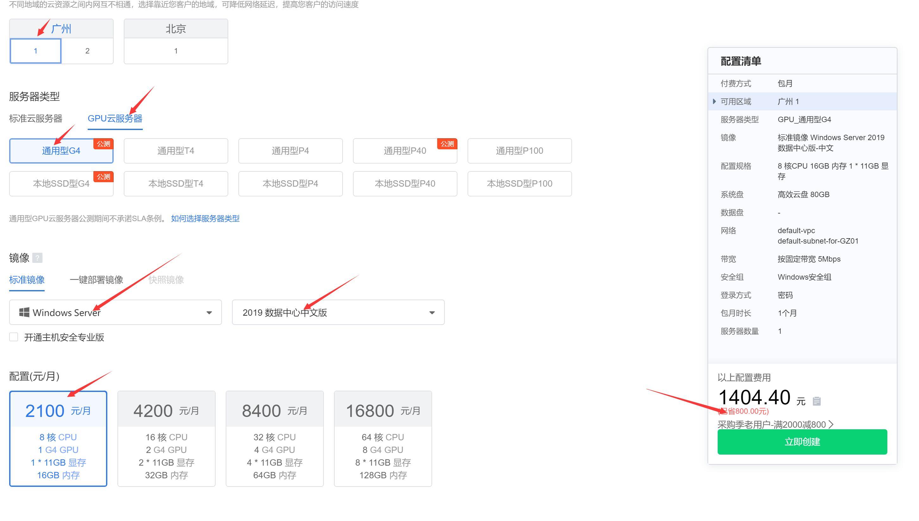The height and width of the screenshot is (521, 919).
Task: Select server type 通用型P4
Action: [x=290, y=151]
